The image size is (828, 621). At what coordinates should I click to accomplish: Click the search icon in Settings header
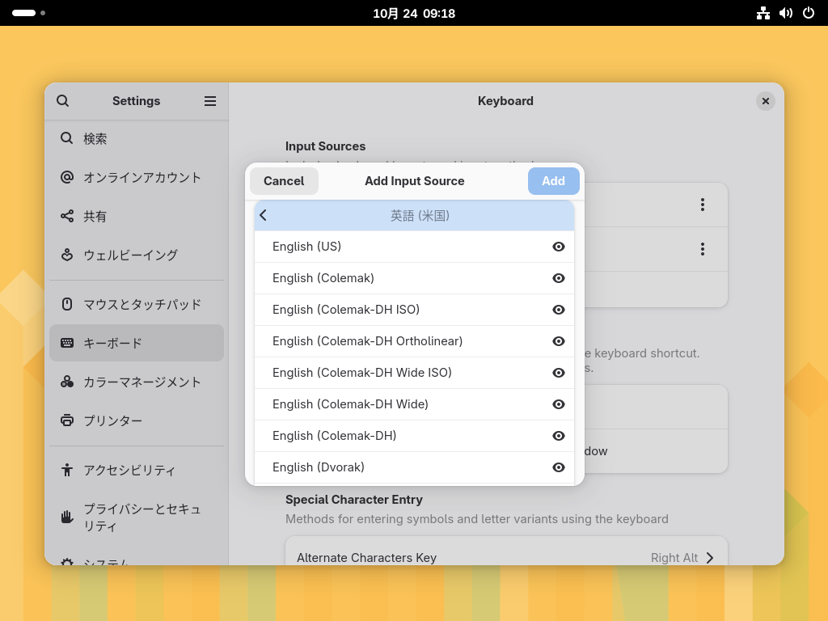point(62,101)
